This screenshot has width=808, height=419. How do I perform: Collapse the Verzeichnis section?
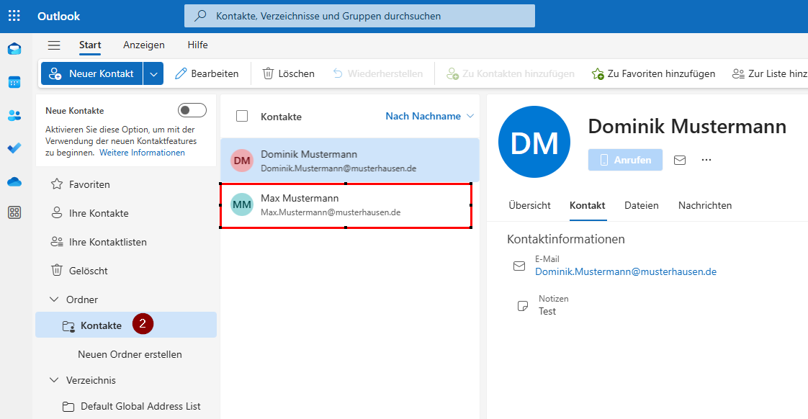(x=54, y=380)
